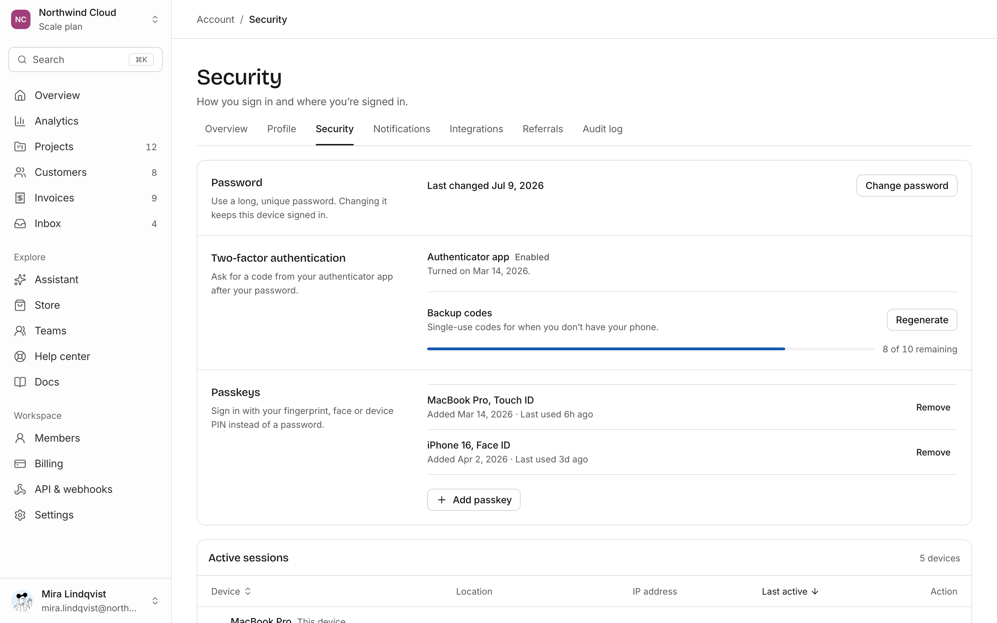Open the Inbox tray icon
The height and width of the screenshot is (623, 997).
click(20, 223)
